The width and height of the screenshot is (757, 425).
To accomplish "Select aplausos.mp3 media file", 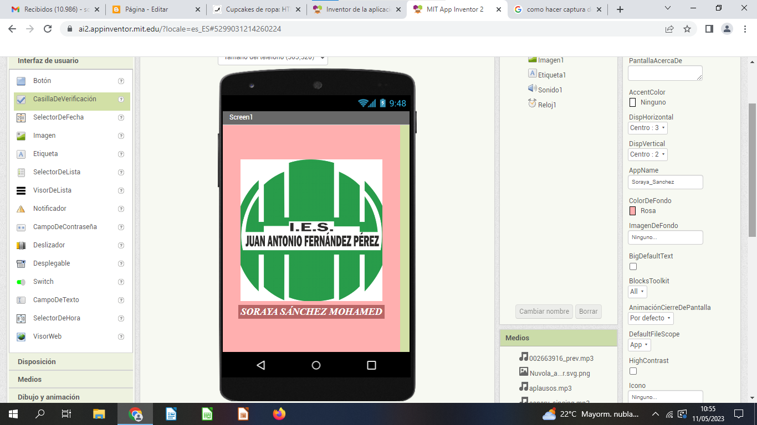I will click(x=545, y=388).
